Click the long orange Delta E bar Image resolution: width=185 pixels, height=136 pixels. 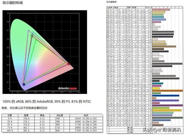[168, 91]
